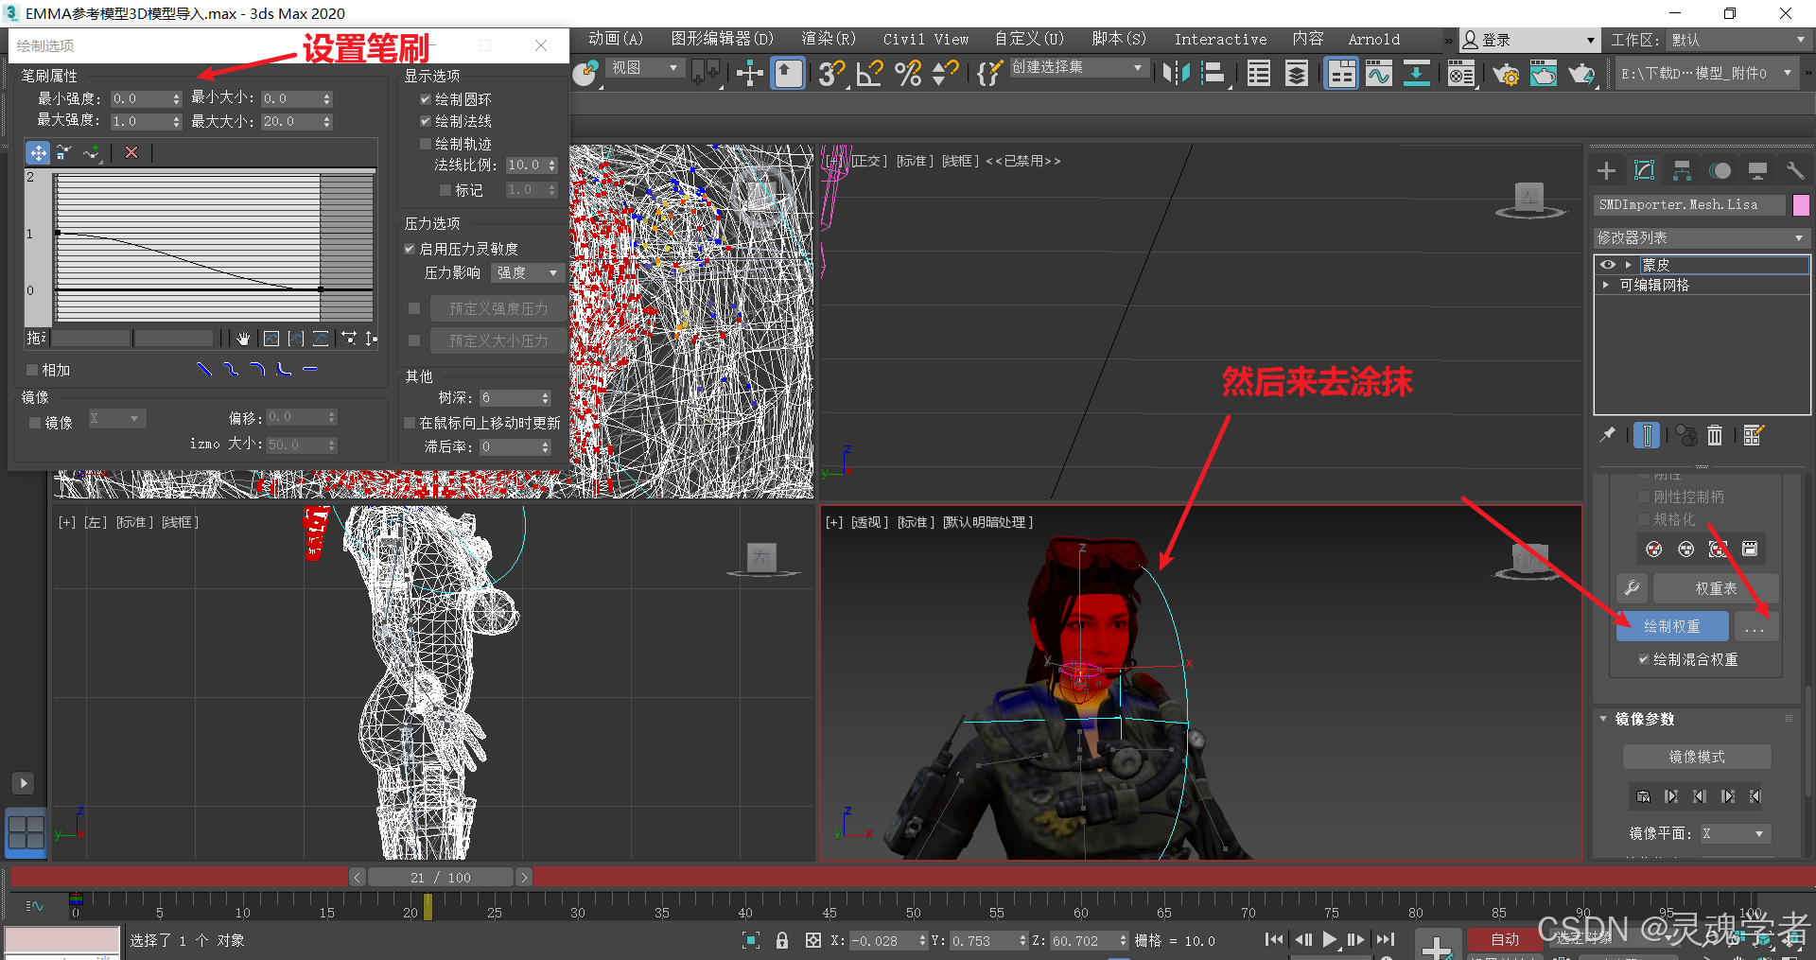
Task: Open the Motion command panel tab
Action: tap(1720, 170)
